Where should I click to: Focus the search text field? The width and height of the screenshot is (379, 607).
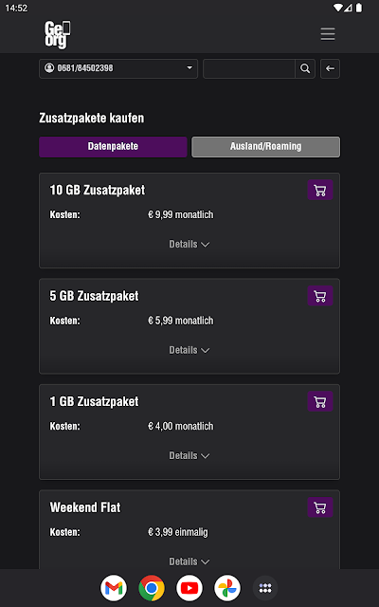pyautogui.click(x=249, y=68)
